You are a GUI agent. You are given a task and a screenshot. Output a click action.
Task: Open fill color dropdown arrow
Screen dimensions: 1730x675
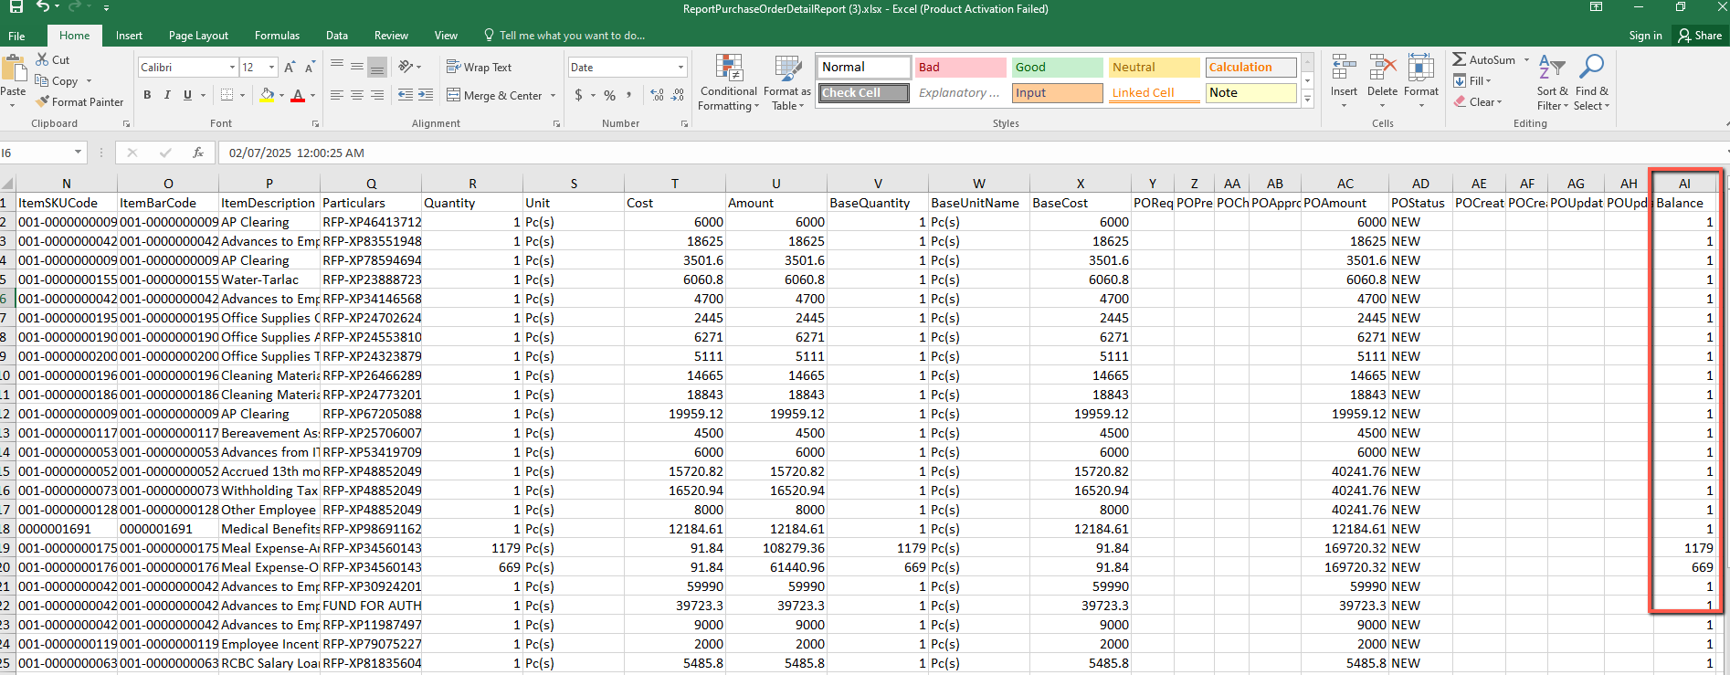tap(281, 95)
